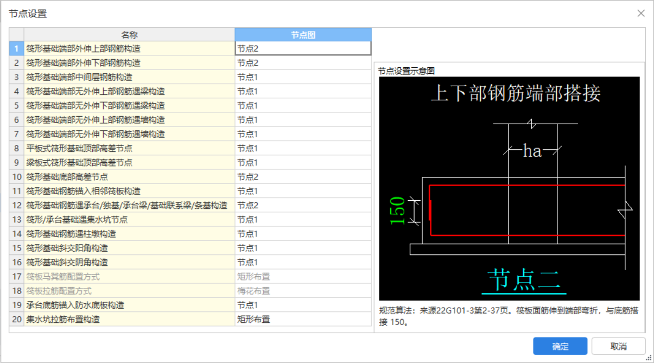Viewport: 654px width, 363px height.
Task: Select 筏形基础端部无外伸上部钢筋遇墙构造 row
Action: click(x=129, y=120)
